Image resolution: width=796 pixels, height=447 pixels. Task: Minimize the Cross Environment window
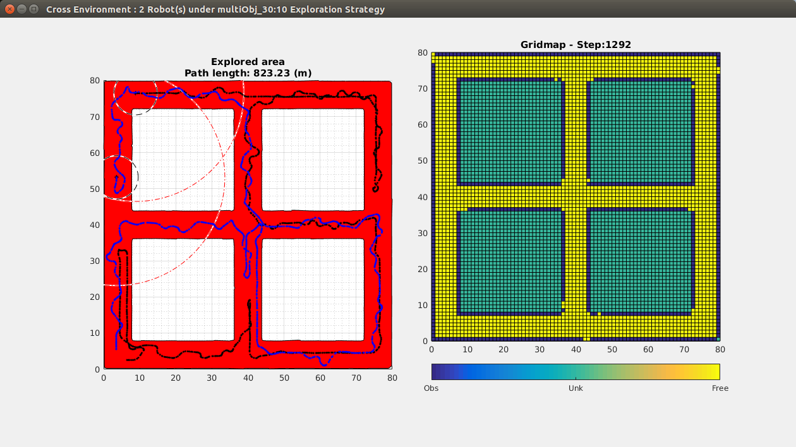pos(21,9)
